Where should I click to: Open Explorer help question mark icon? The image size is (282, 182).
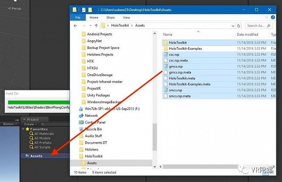[x=273, y=17]
